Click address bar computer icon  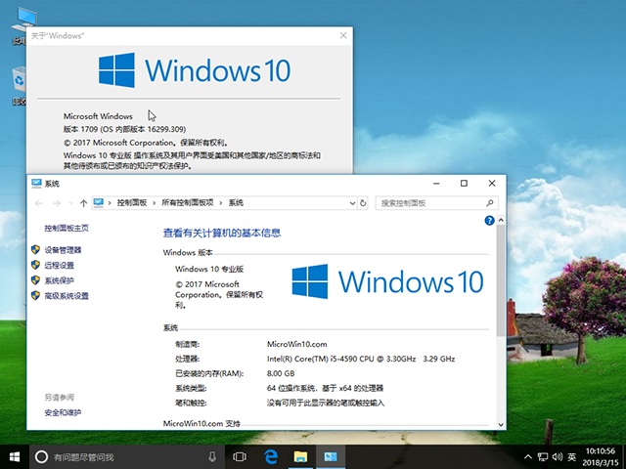(x=98, y=203)
